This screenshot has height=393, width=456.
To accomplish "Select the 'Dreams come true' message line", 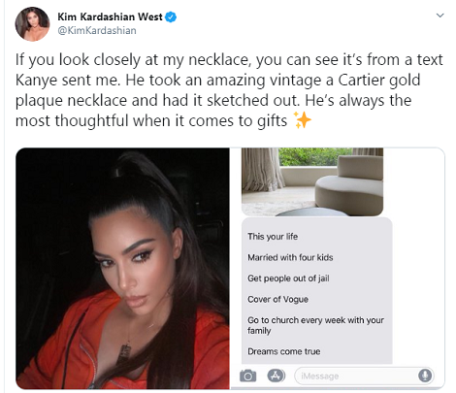I will [284, 351].
